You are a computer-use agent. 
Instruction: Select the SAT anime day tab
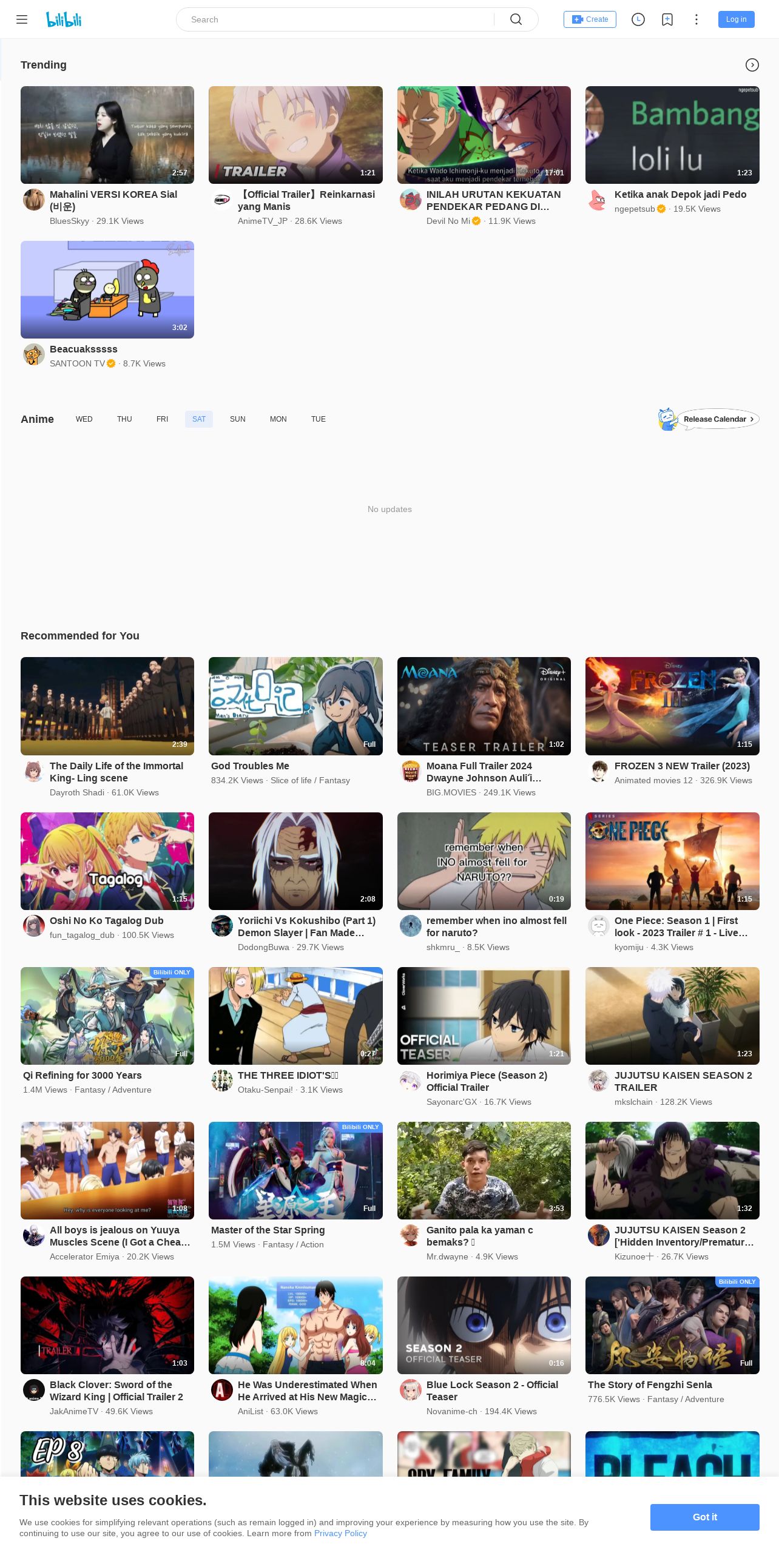[199, 419]
